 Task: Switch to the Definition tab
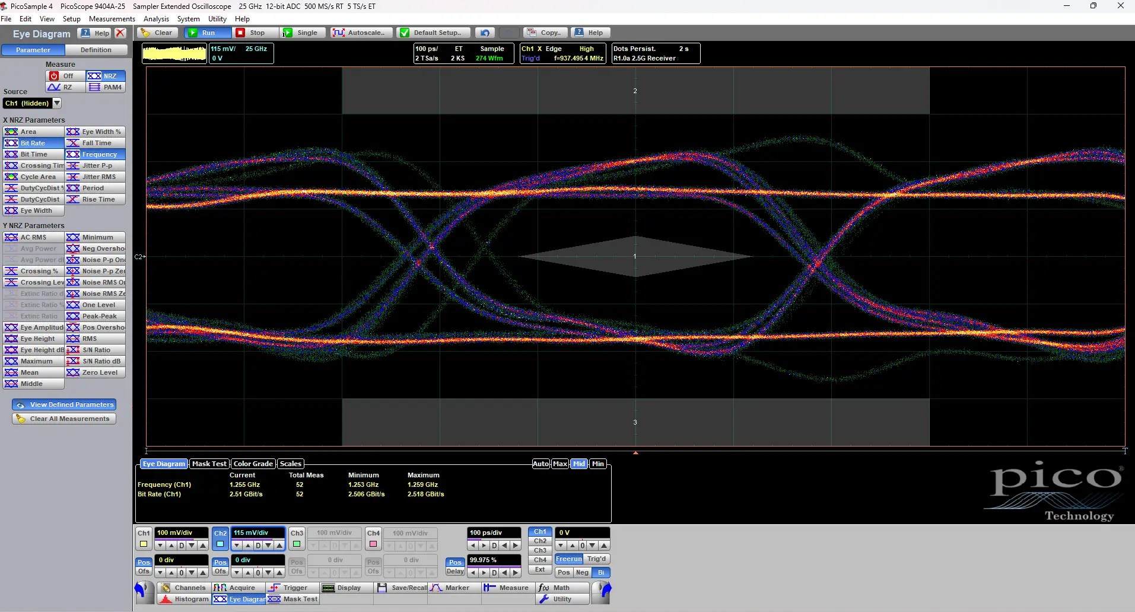[x=96, y=50]
